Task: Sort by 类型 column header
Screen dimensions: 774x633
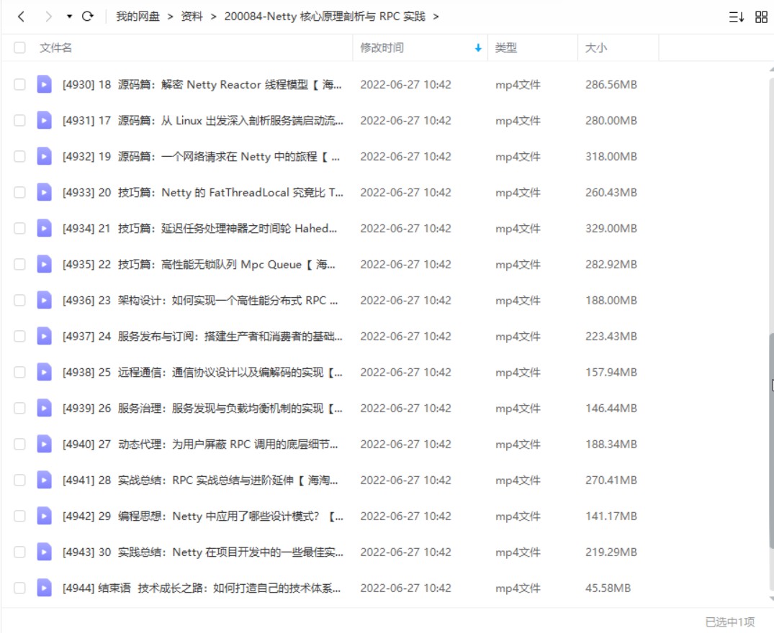Action: (x=506, y=47)
